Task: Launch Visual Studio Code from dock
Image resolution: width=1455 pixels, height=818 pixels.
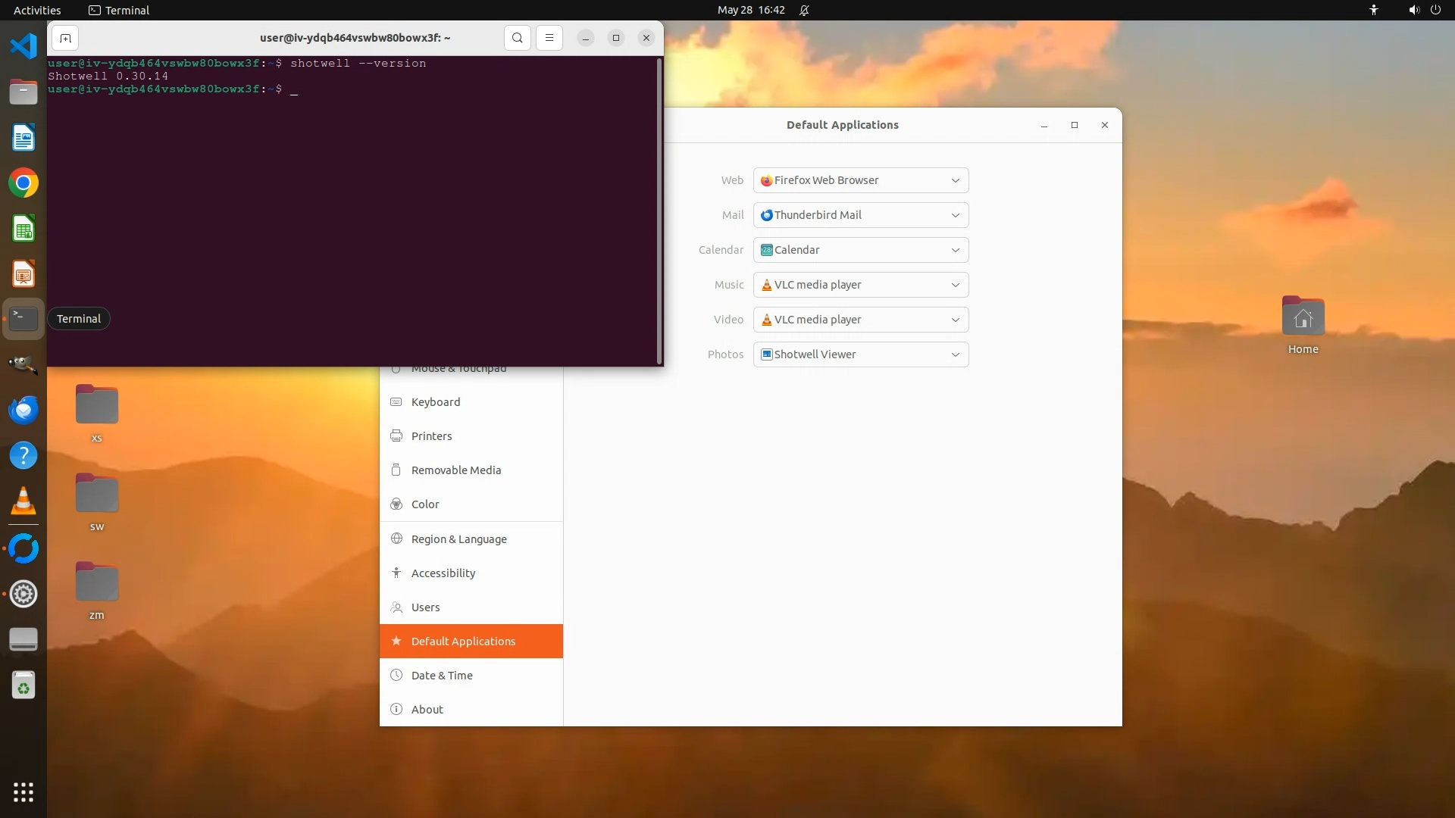Action: [x=23, y=46]
